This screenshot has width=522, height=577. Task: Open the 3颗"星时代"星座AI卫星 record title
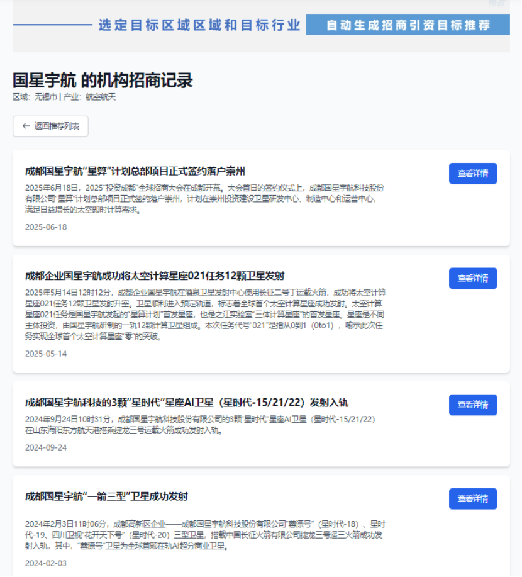[186, 402]
